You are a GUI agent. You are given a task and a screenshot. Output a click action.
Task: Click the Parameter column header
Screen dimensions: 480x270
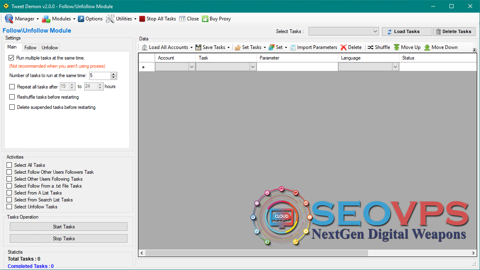tap(297, 58)
